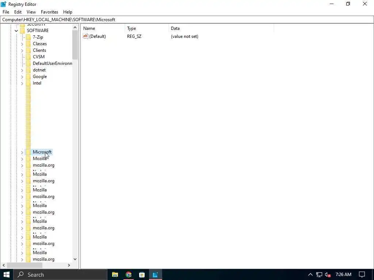
Task: Click the tree pane vertical scrollbar thumb
Action: coord(75,45)
